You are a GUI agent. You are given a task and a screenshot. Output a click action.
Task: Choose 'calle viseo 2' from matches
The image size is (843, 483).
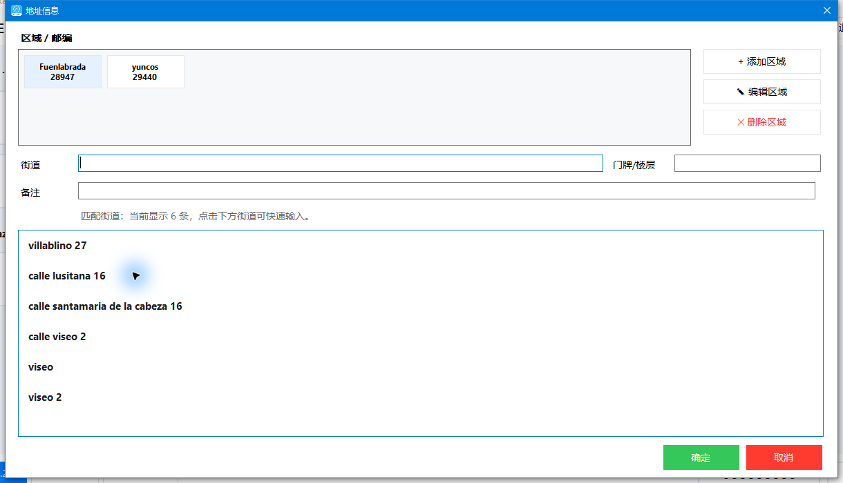420,337
